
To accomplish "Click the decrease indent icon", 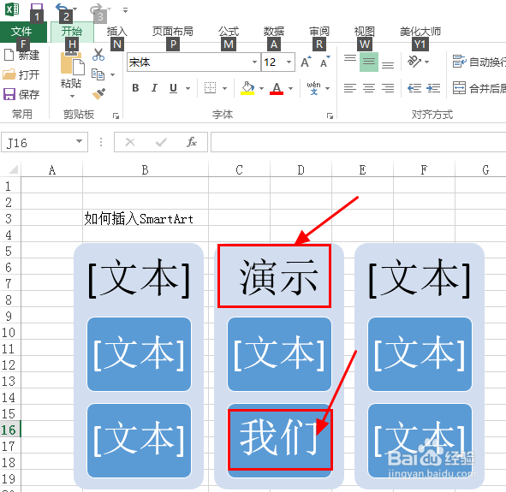I will coord(414,87).
